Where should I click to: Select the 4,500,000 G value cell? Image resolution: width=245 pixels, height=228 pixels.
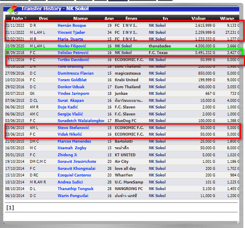click(205, 46)
